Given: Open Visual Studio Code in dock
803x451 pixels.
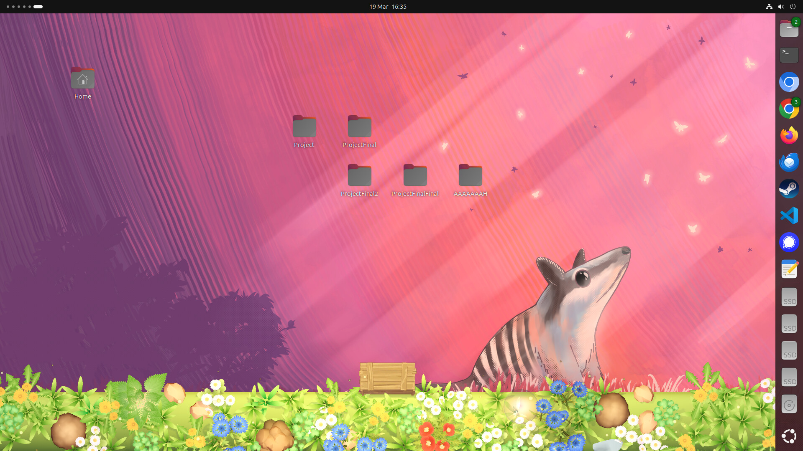Looking at the screenshot, I should point(789,215).
